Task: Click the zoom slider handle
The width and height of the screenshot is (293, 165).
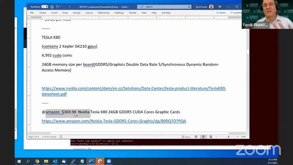Action: 228,137
